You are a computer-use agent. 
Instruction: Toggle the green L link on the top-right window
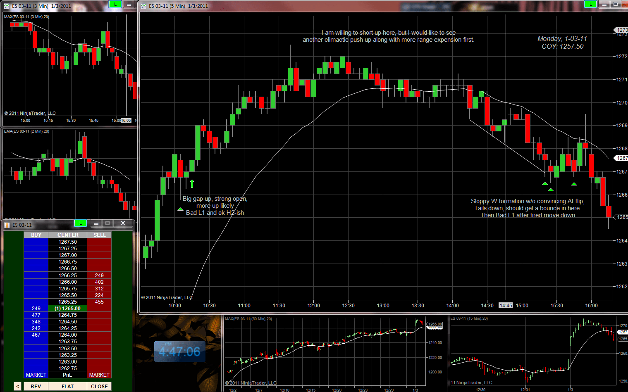(x=590, y=4)
